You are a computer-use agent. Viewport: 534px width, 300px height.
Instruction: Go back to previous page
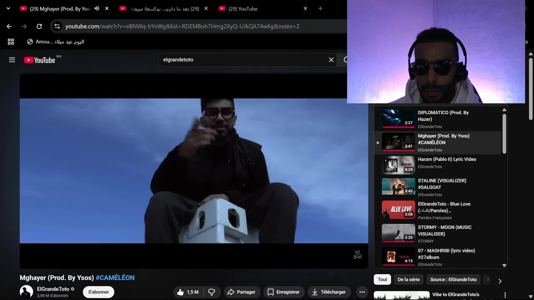[9, 26]
